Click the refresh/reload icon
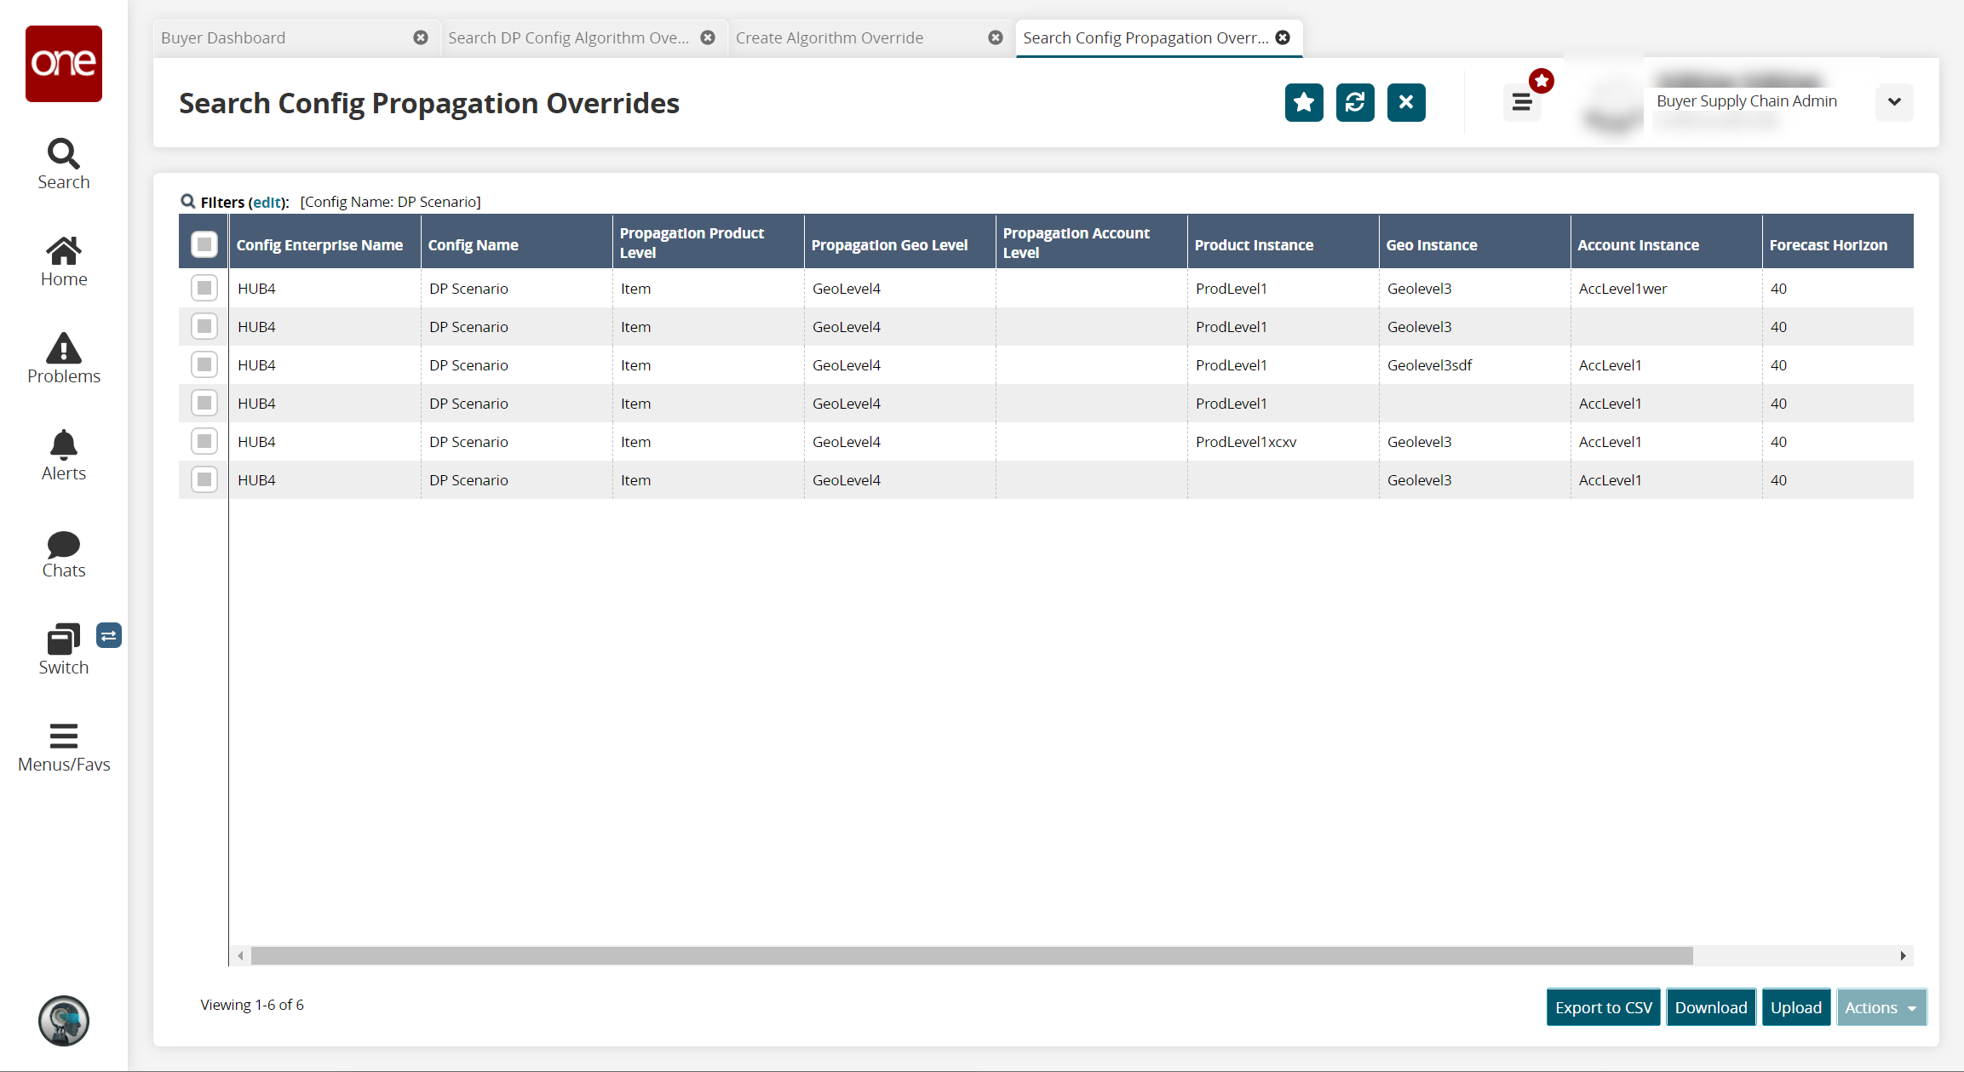Viewport: 1964px width, 1072px height. click(x=1354, y=101)
